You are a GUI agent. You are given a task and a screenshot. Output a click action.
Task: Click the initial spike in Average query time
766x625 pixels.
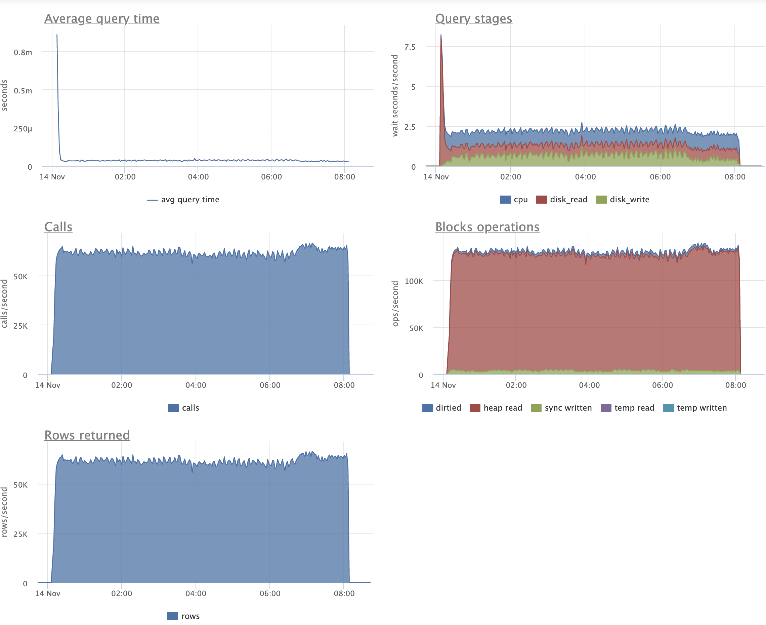click(57, 36)
